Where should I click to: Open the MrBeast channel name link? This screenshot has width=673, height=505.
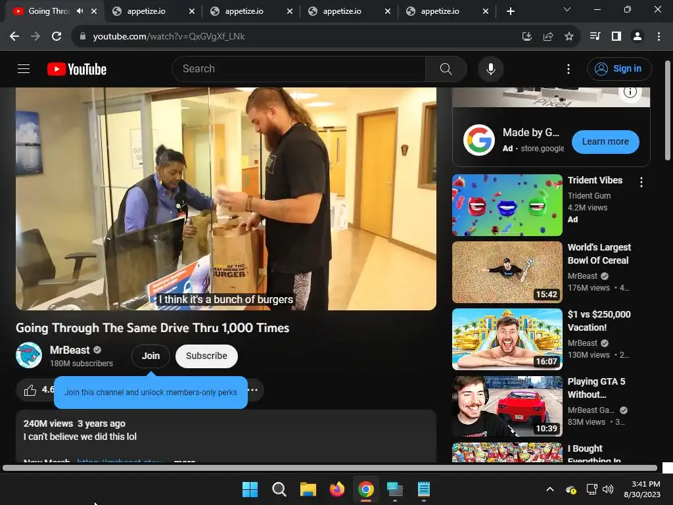tap(70, 350)
